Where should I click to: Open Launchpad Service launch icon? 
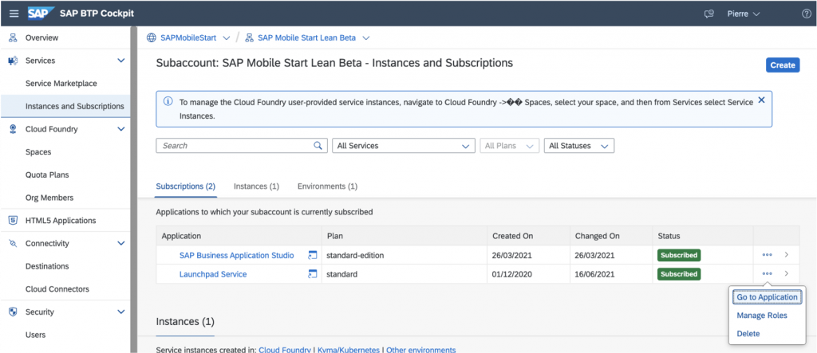[x=312, y=274]
